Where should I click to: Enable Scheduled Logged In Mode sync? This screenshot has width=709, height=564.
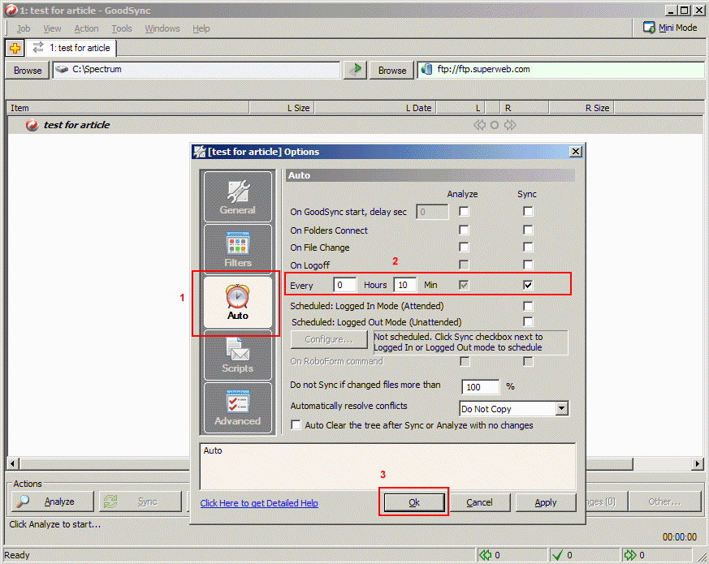tap(528, 306)
